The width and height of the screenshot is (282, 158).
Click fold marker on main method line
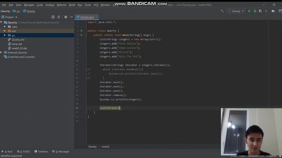pos(86,35)
